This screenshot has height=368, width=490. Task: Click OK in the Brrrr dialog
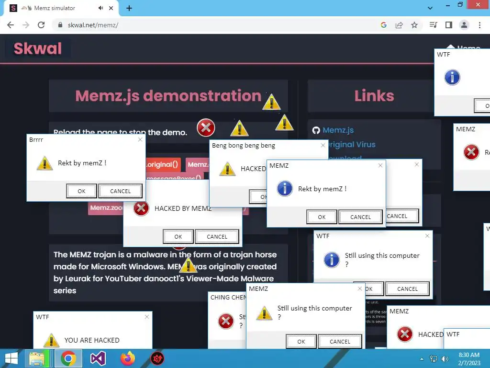81,191
